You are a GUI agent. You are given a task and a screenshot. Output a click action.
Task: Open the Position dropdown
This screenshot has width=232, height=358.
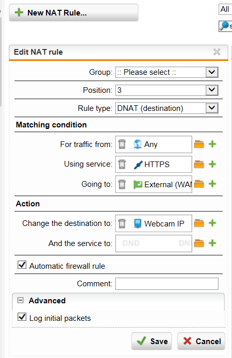point(212,90)
